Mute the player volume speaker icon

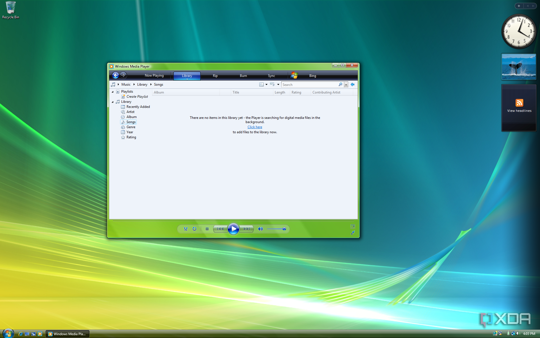[x=260, y=229]
